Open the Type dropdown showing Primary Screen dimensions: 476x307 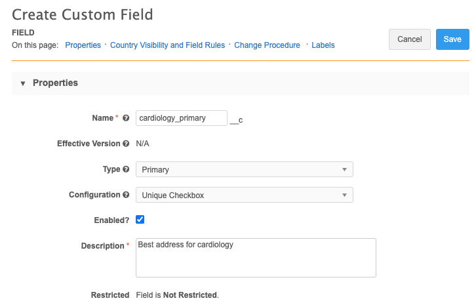[x=244, y=169]
